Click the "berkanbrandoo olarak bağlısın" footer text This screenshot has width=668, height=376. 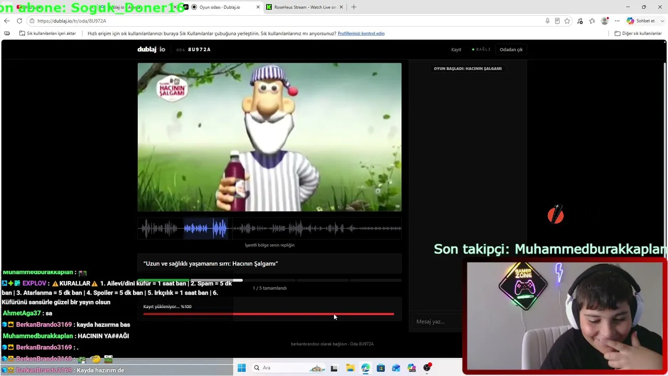[332, 344]
